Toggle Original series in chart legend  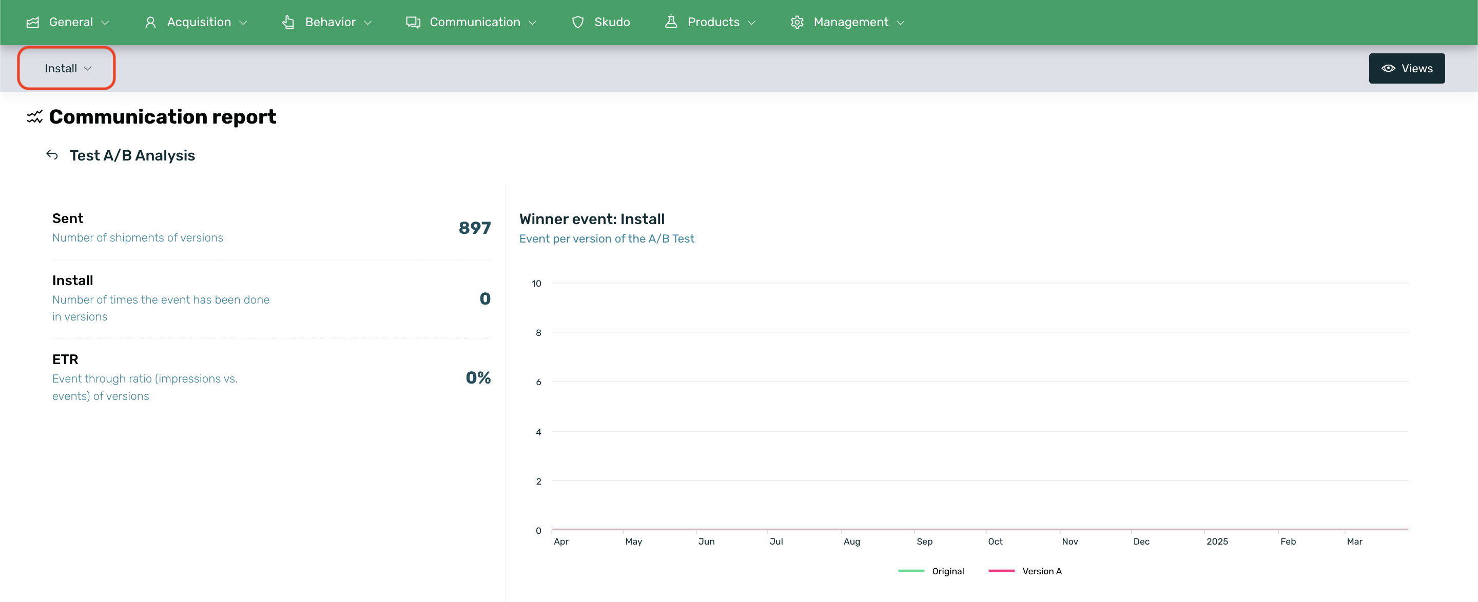click(x=947, y=571)
